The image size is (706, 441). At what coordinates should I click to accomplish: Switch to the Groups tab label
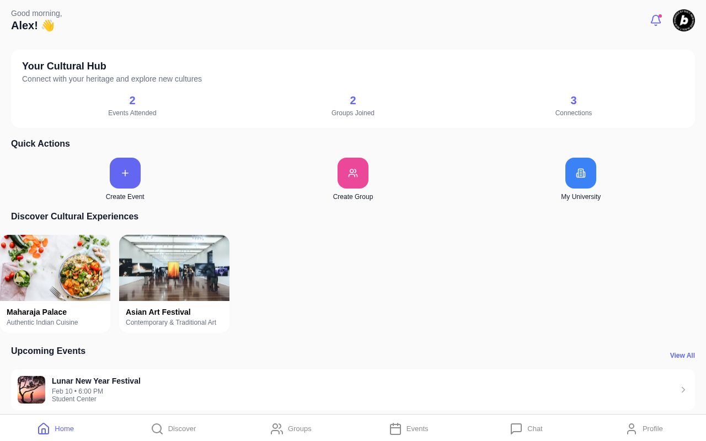pos(299,428)
